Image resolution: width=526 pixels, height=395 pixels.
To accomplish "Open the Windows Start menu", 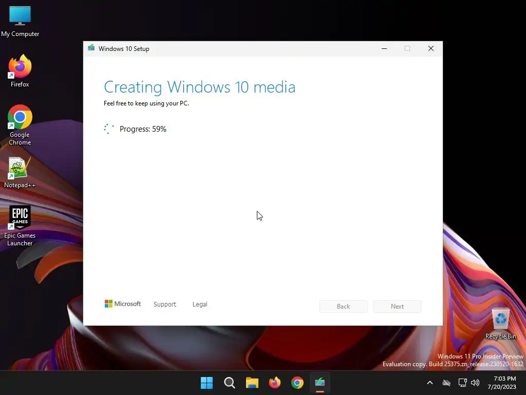I will pos(206,383).
